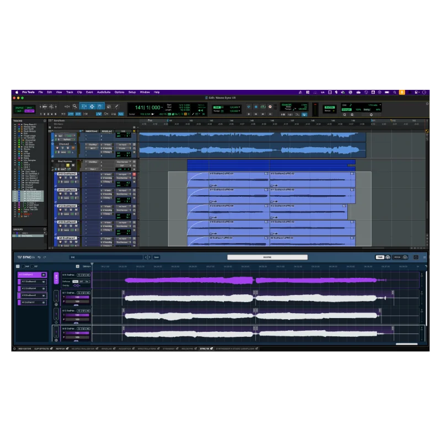Viewport: 441px width, 441px height.
Task: Adjust the P slider on A12 track
Action: (x=77, y=319)
